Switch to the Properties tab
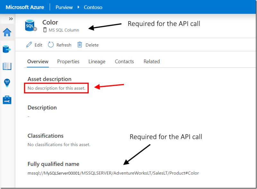257x189 pixels. [68, 61]
